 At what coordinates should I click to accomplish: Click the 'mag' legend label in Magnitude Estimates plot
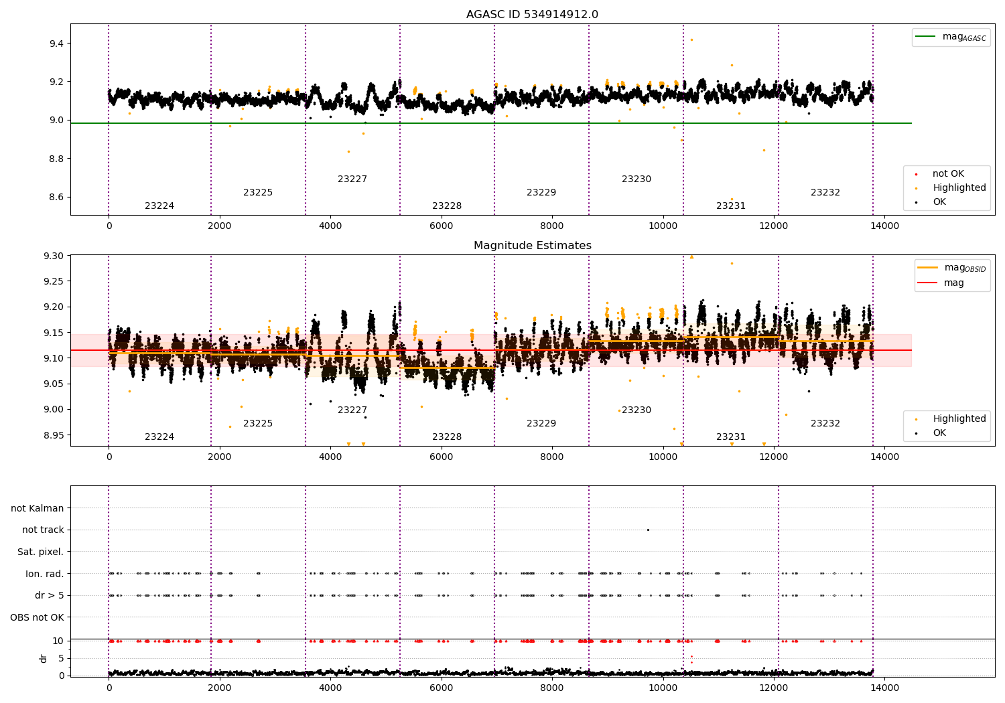954,283
